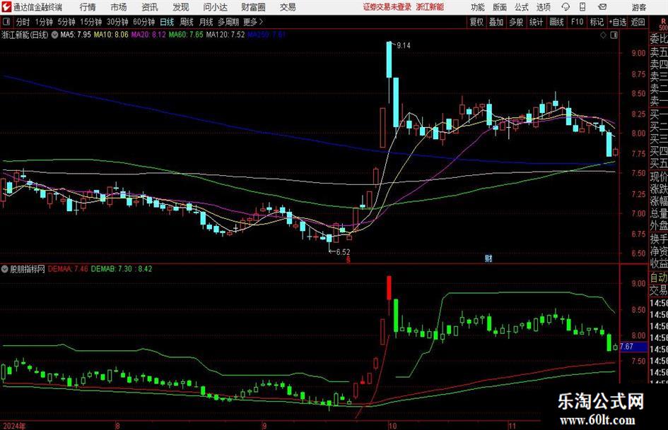Open the 问小达 menu
Viewport: 668px width, 430px height.
pyautogui.click(x=215, y=7)
